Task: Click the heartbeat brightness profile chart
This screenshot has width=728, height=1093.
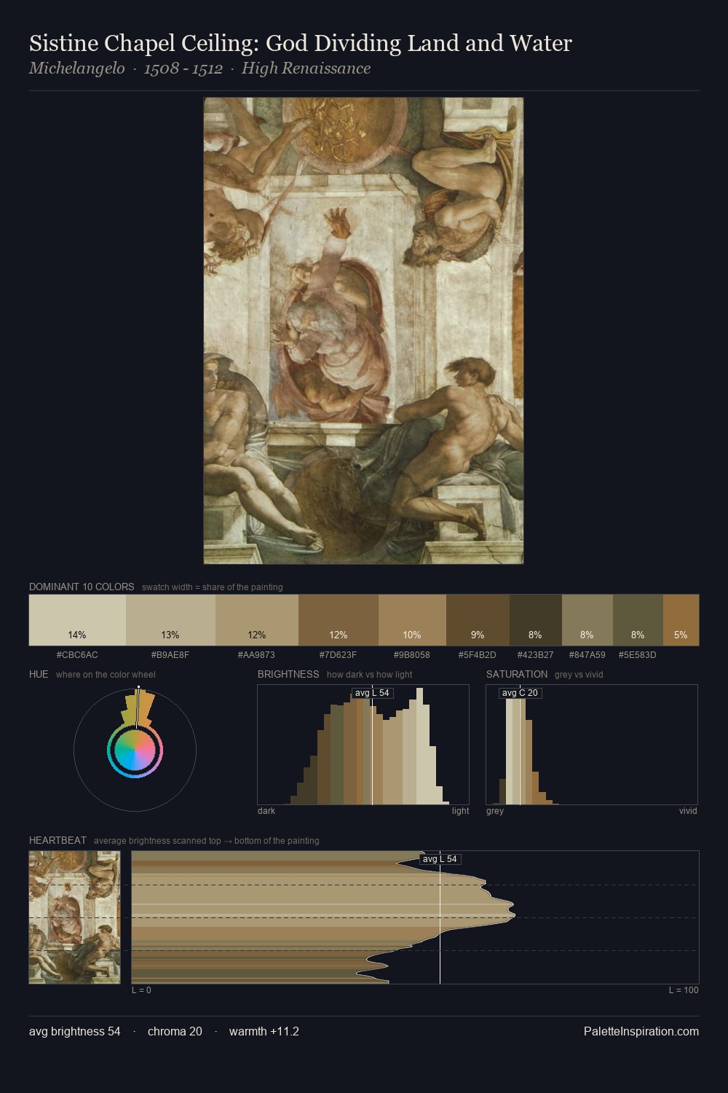Action: (x=415, y=917)
